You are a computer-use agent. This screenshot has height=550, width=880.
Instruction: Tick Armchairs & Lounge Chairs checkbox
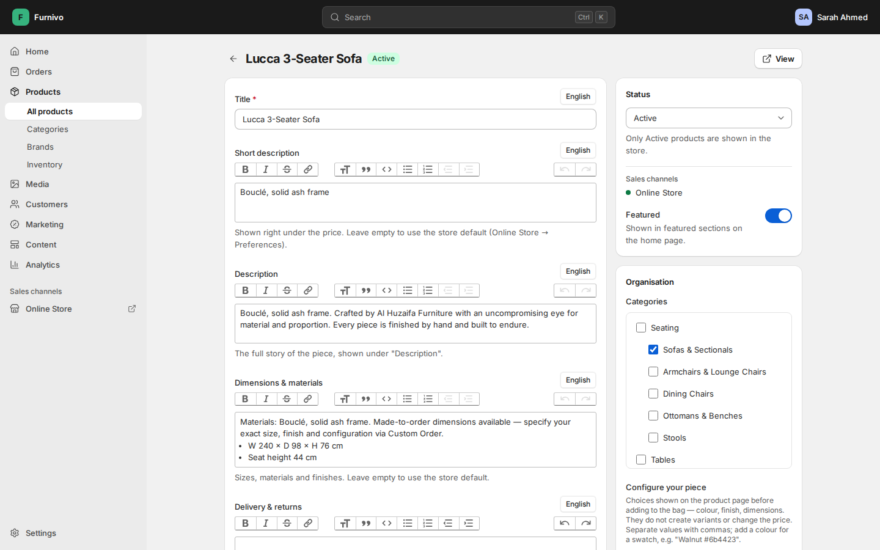tap(653, 372)
